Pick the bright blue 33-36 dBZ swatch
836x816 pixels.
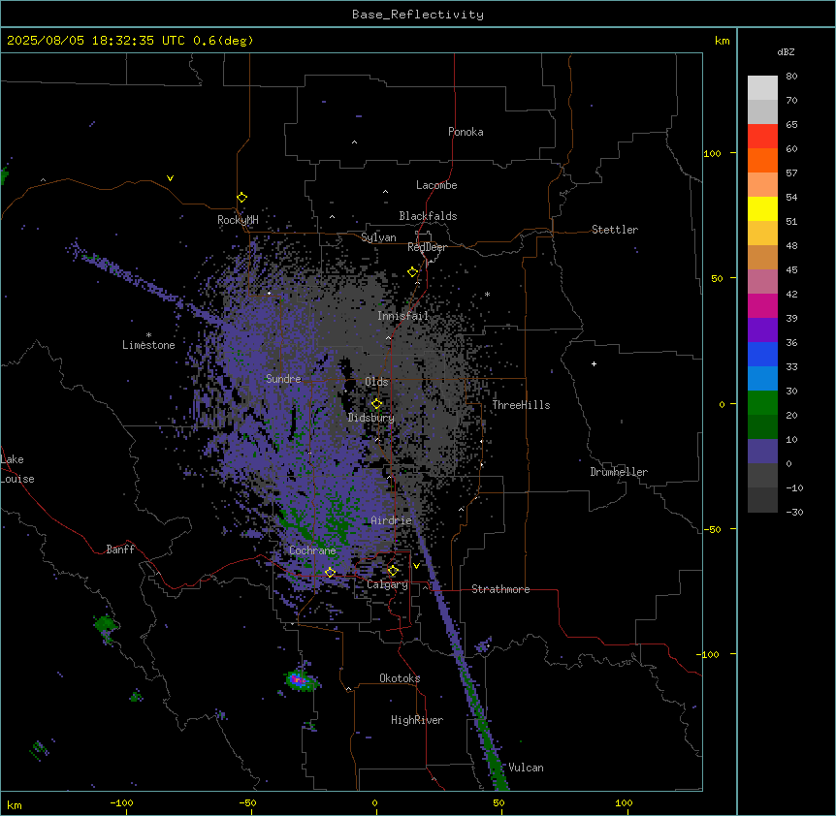tap(762, 354)
